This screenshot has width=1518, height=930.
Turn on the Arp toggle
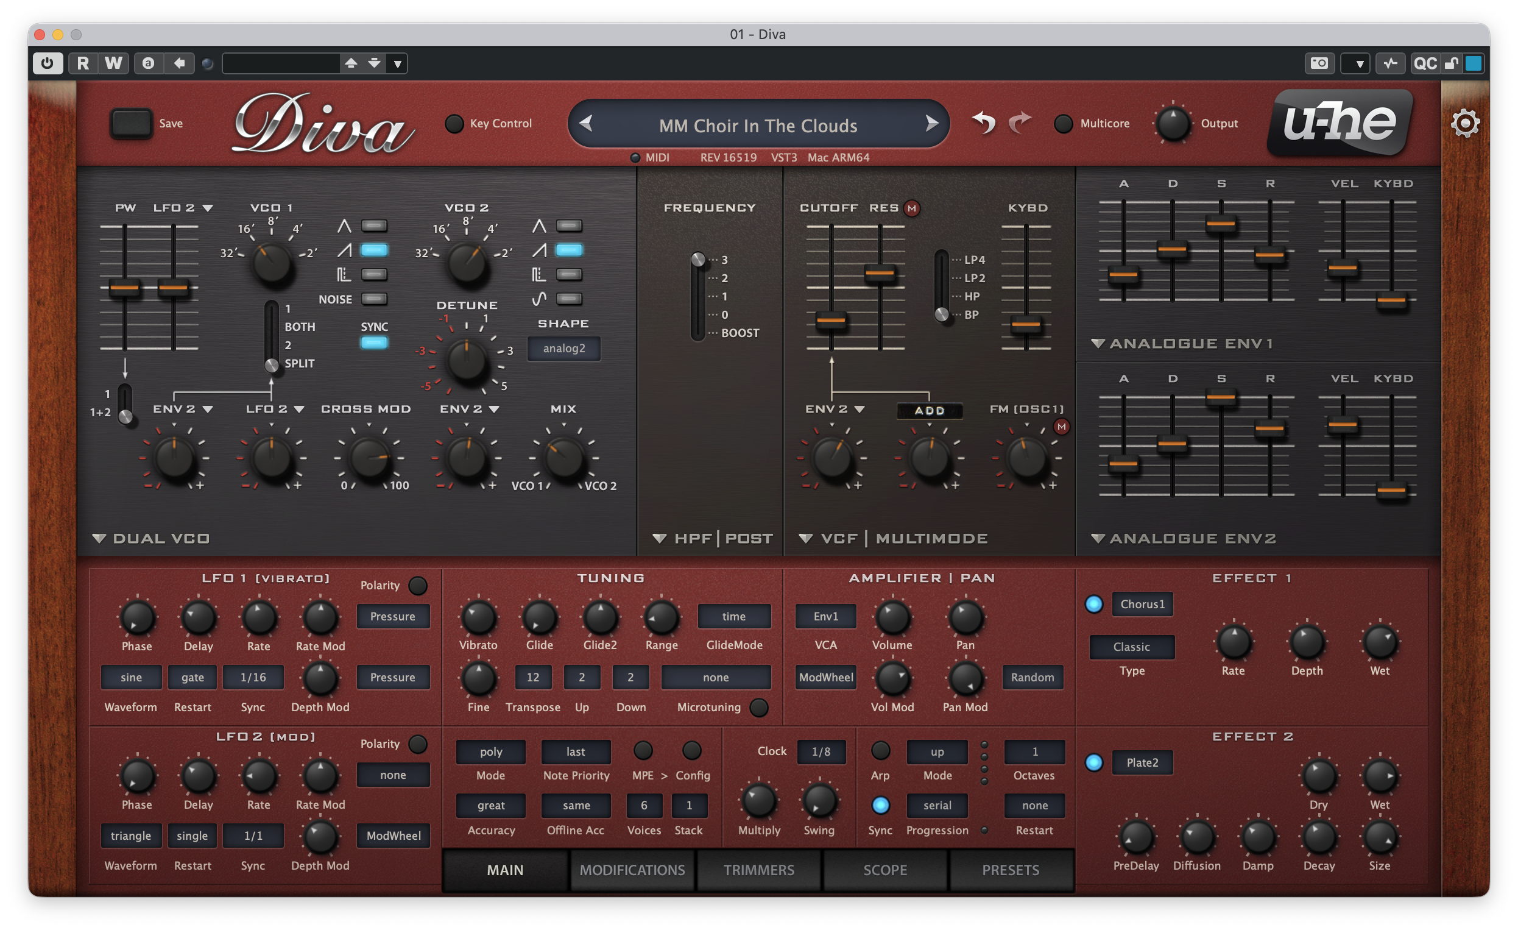point(880,751)
